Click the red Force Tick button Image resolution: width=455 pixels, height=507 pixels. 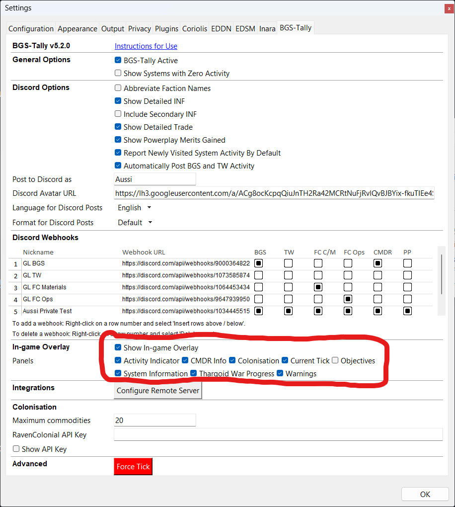(x=133, y=467)
